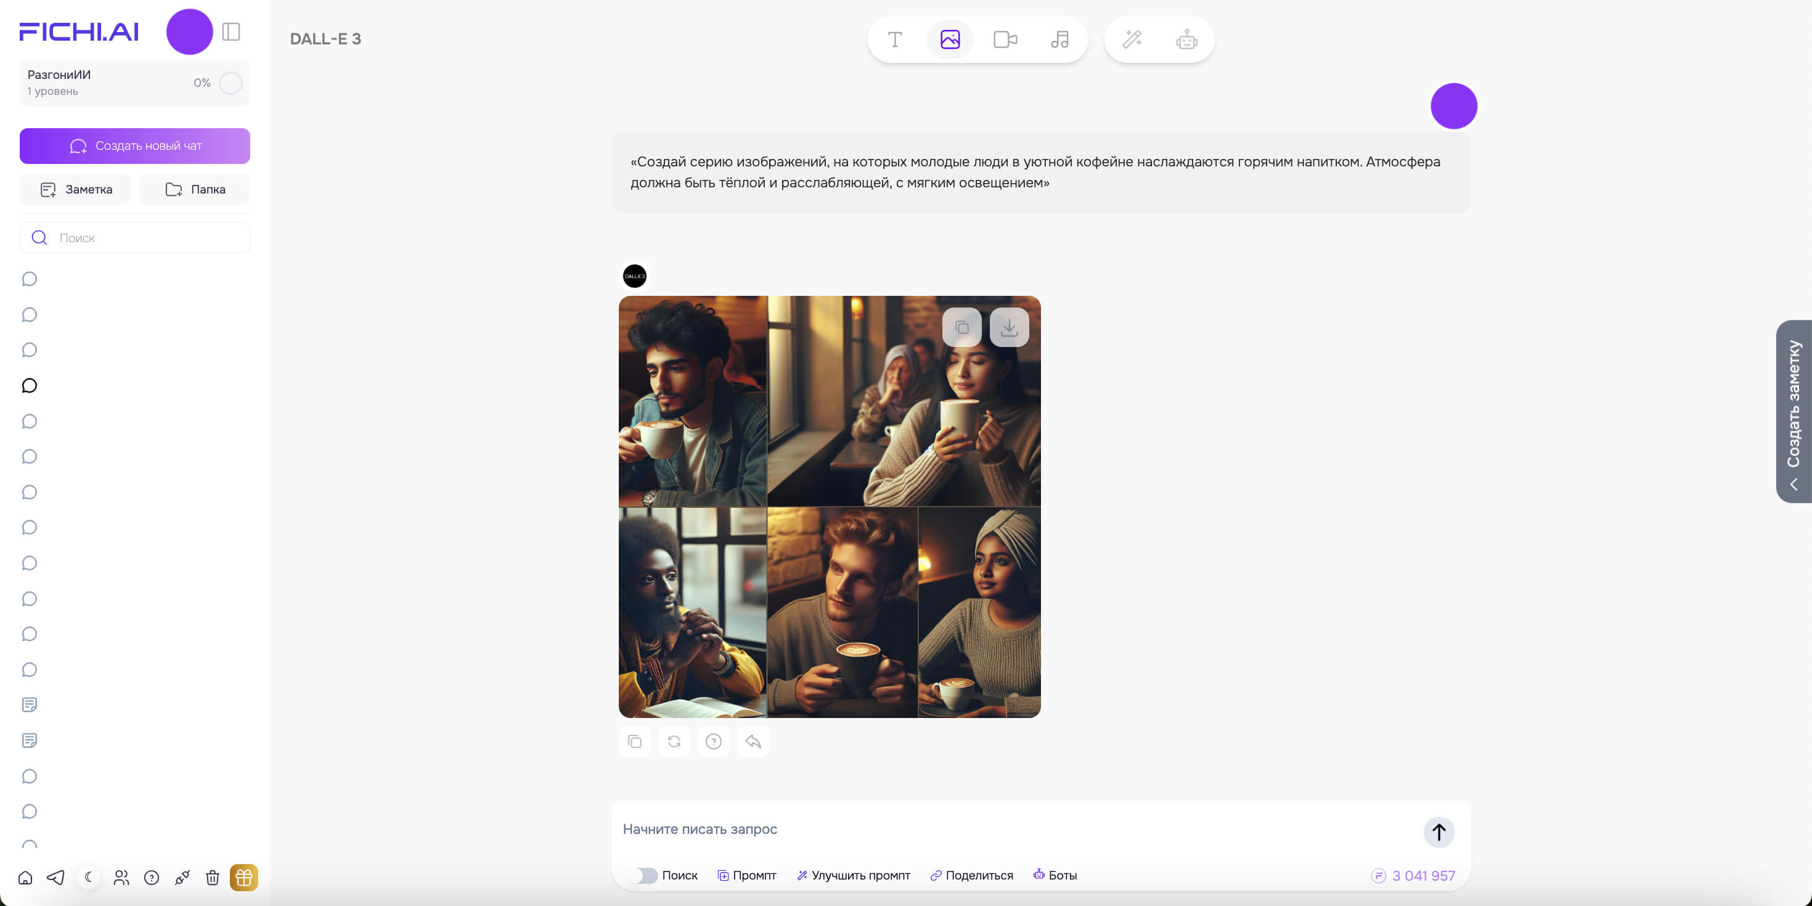This screenshot has height=906, width=1812.
Task: Open the Боты selector below input
Action: click(x=1055, y=875)
